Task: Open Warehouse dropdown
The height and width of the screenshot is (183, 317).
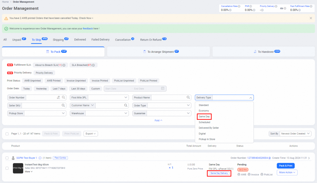Action: 100,113
